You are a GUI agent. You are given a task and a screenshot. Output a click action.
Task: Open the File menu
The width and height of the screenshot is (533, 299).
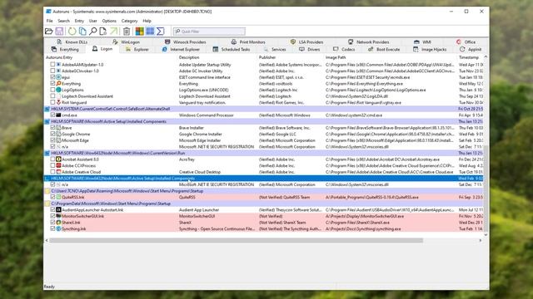point(50,21)
